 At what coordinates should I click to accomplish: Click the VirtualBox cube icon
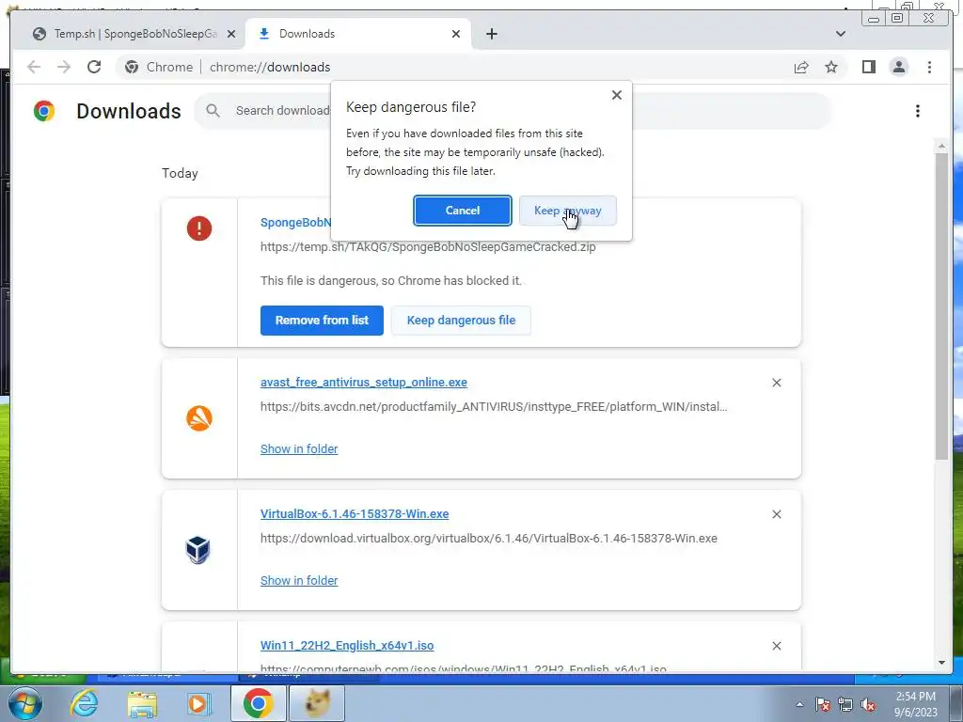[198, 549]
